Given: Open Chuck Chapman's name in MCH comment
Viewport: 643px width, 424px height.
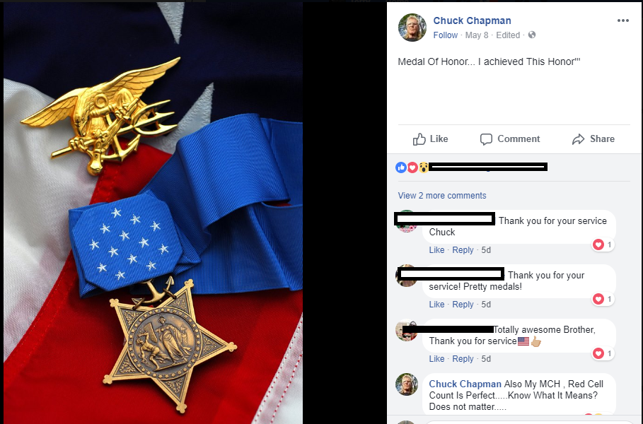Looking at the screenshot, I should 465,384.
